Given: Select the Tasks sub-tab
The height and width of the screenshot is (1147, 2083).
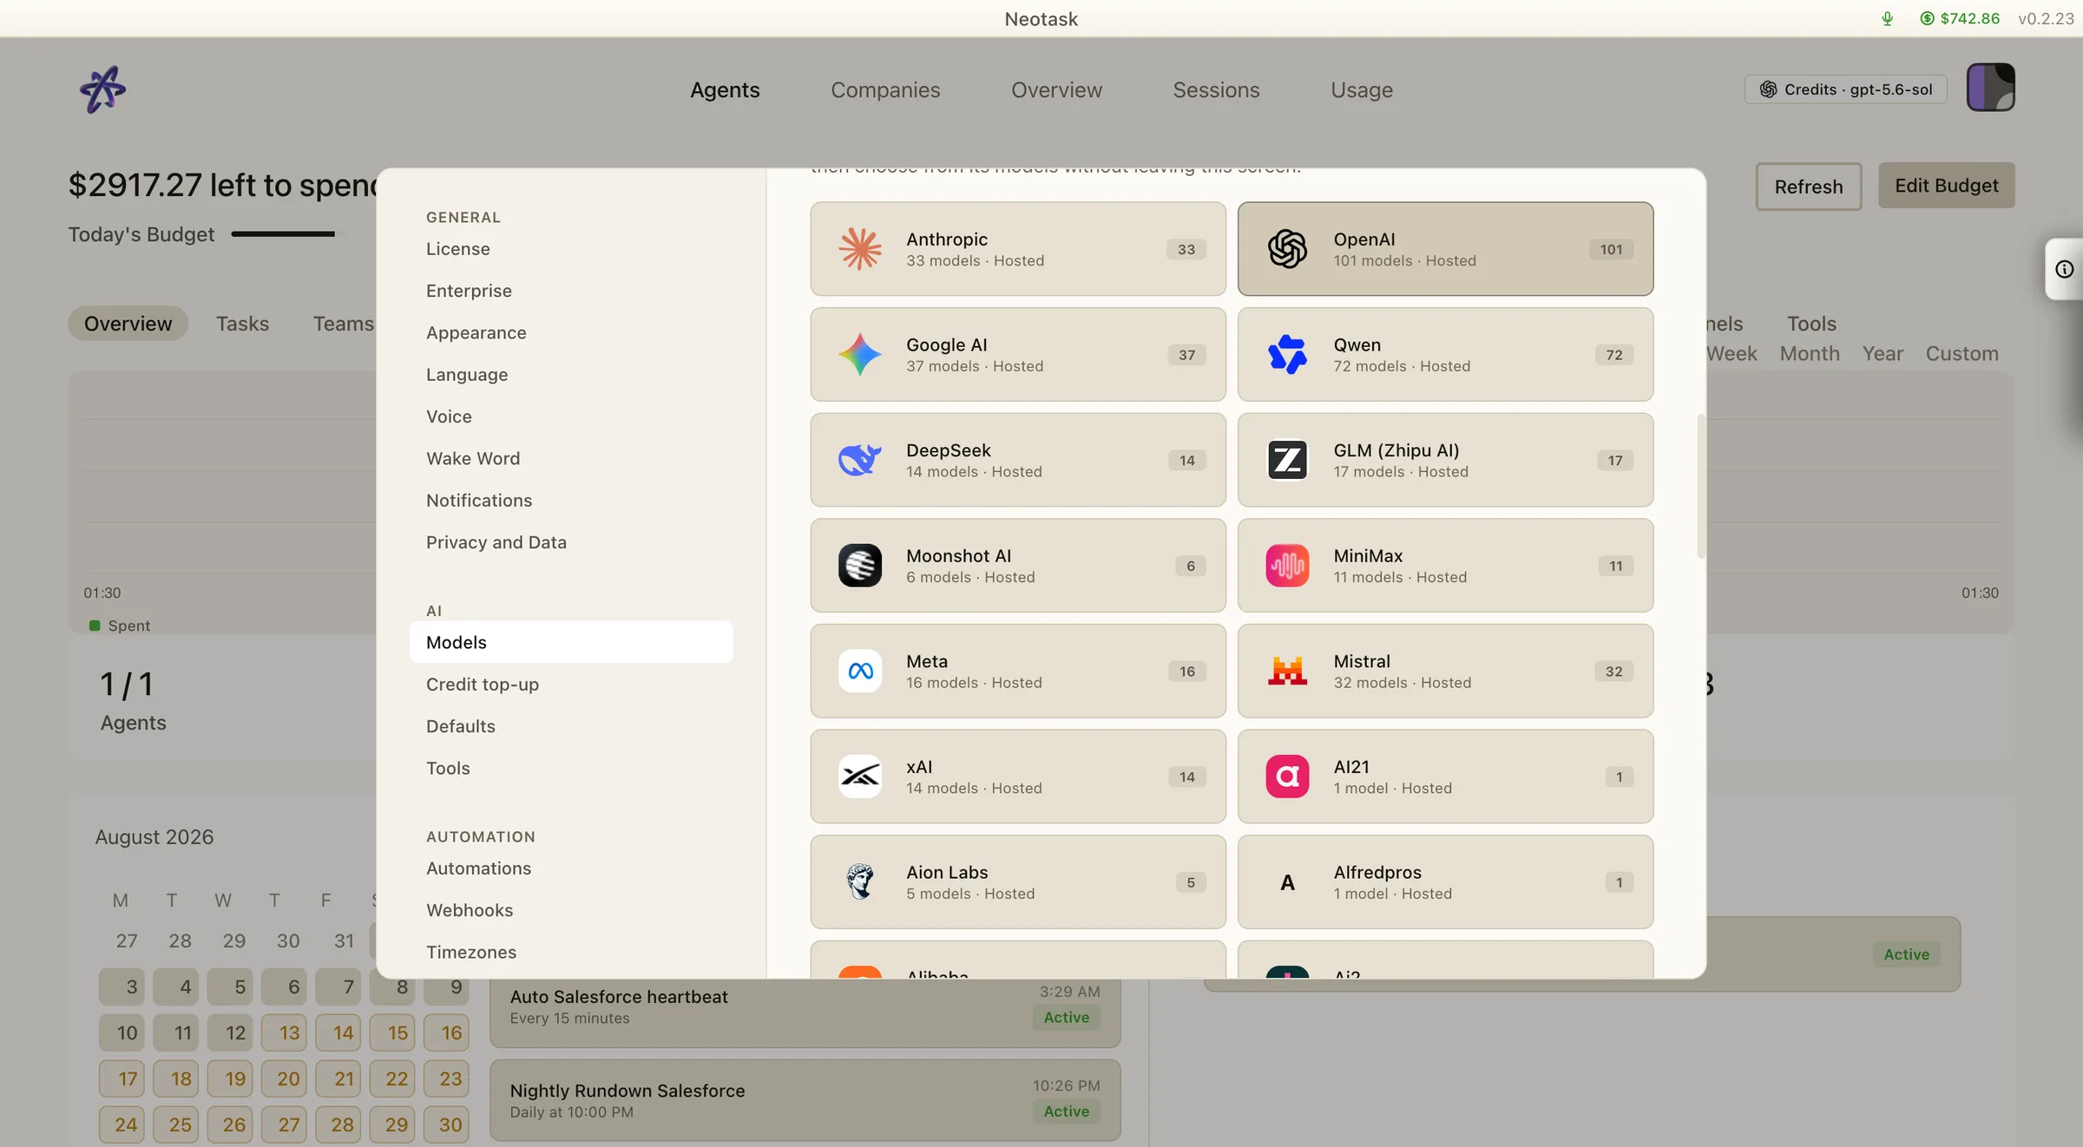Looking at the screenshot, I should (242, 323).
